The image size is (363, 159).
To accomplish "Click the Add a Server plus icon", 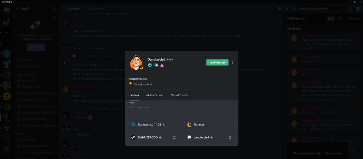I will pyautogui.click(x=7, y=139).
